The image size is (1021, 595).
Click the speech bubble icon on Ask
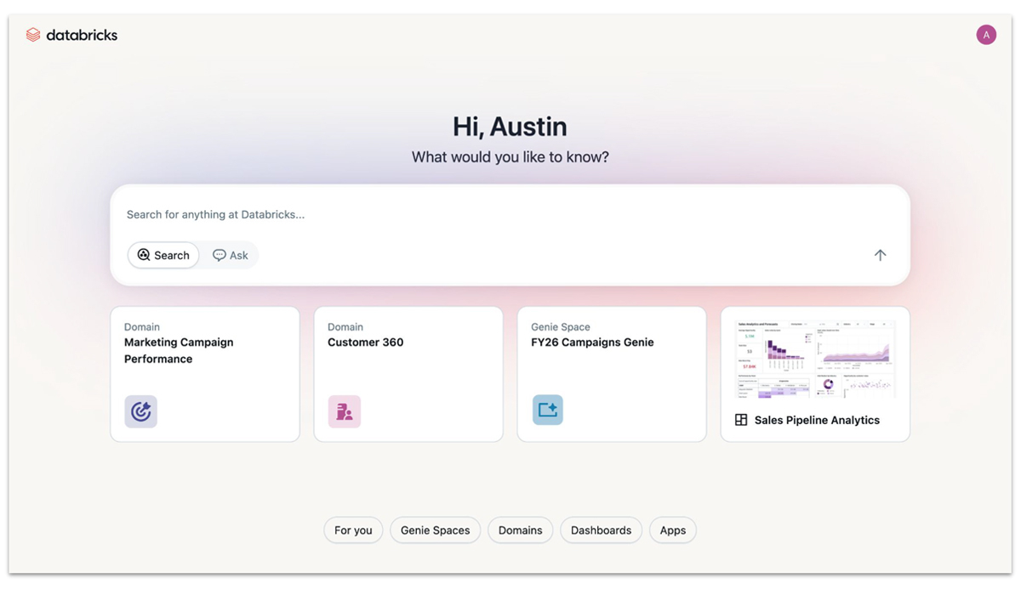point(219,255)
